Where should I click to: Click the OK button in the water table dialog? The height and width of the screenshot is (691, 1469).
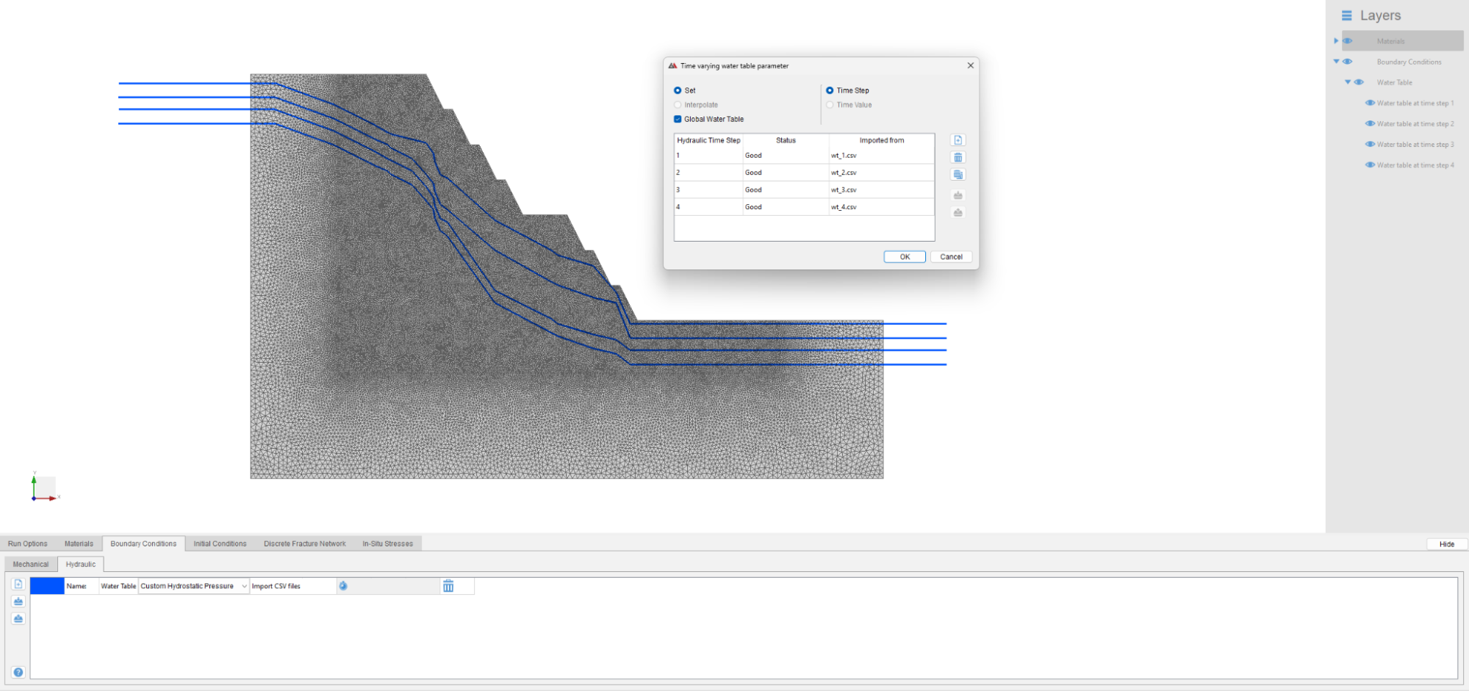[x=904, y=256]
